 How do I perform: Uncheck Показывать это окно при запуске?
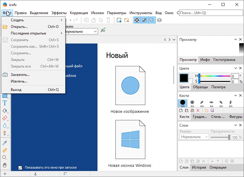click(x=20, y=168)
